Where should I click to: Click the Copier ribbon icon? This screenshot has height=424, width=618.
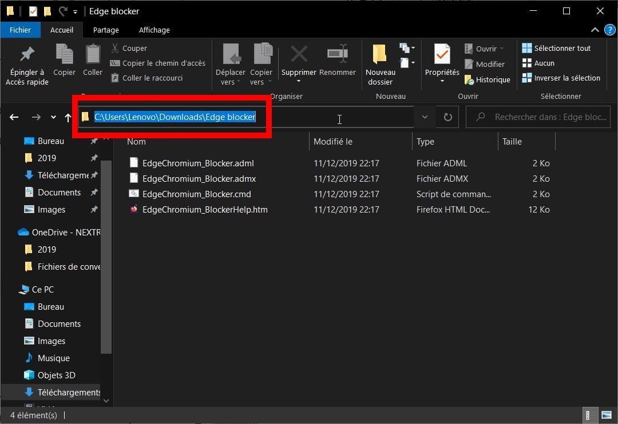tap(64, 54)
